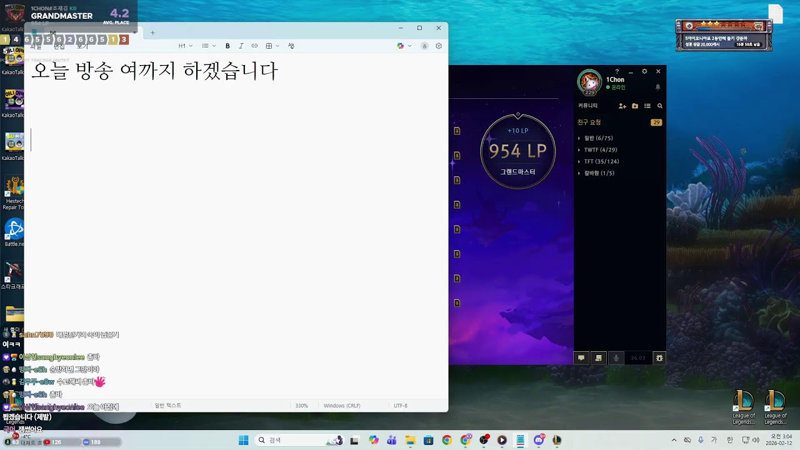
Task: Open Microsoft Teams from taskbar
Action: (392, 440)
